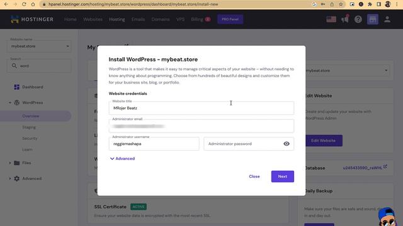The image size is (403, 226).
Task: Open Chrome three-dot menu
Action: click(397, 4)
